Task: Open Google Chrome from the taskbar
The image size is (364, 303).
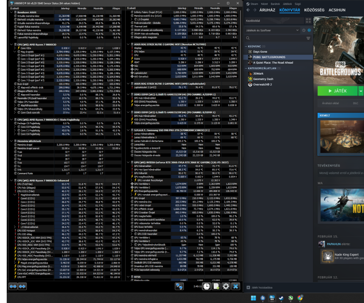Action: tap(300, 298)
